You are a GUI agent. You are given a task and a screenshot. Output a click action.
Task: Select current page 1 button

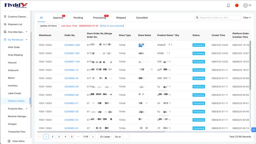46,137
